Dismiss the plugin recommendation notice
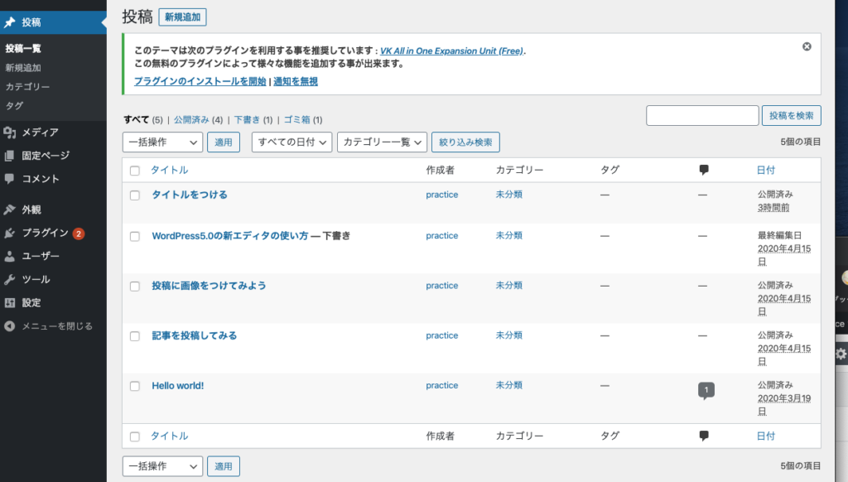The image size is (848, 482). pos(807,46)
